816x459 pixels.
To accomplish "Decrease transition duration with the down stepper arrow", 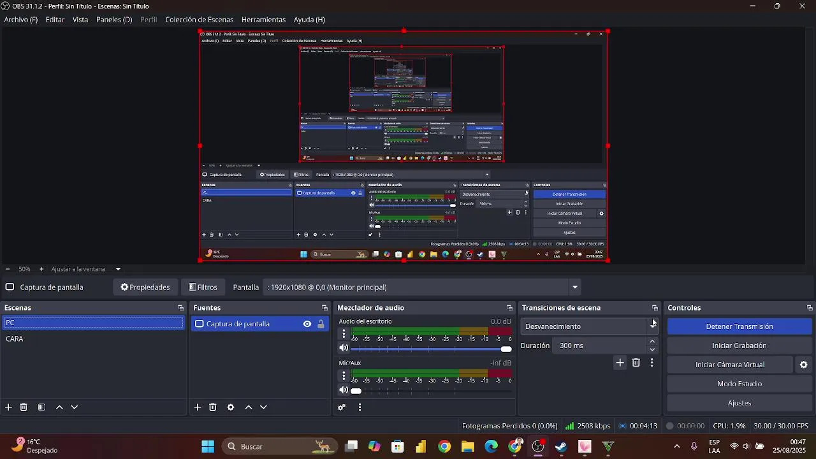I will (x=652, y=349).
